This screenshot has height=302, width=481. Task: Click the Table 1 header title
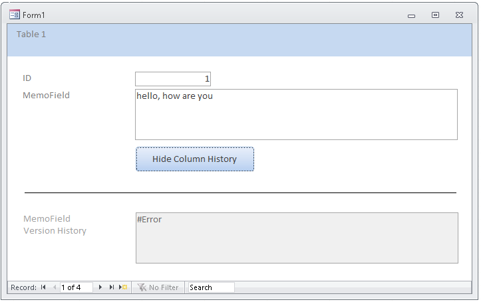click(31, 35)
